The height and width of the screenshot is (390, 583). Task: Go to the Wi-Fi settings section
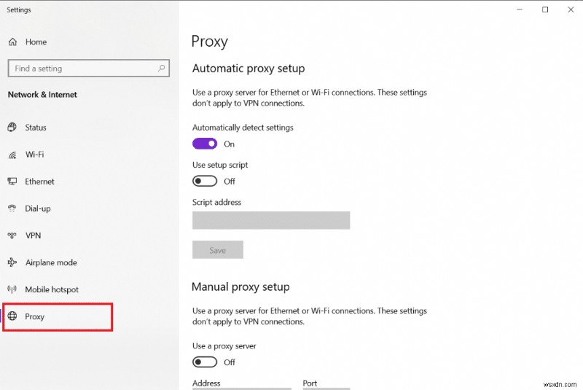coord(34,155)
